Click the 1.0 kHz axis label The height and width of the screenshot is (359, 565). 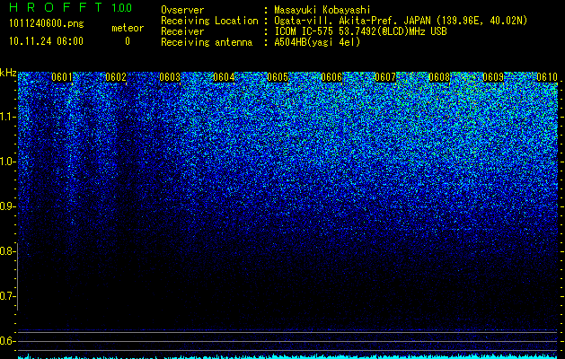click(x=7, y=162)
